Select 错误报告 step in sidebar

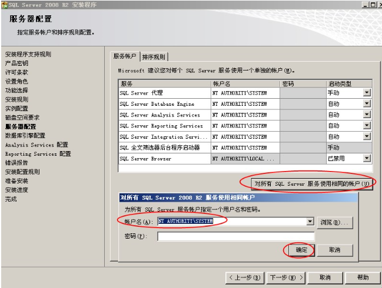click(16, 163)
